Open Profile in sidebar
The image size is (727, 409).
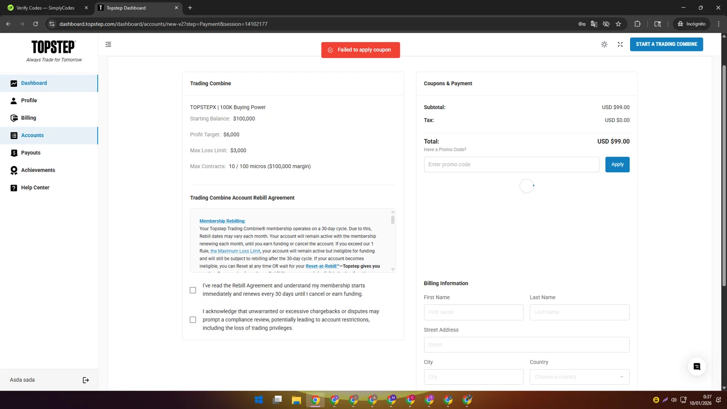(49, 101)
